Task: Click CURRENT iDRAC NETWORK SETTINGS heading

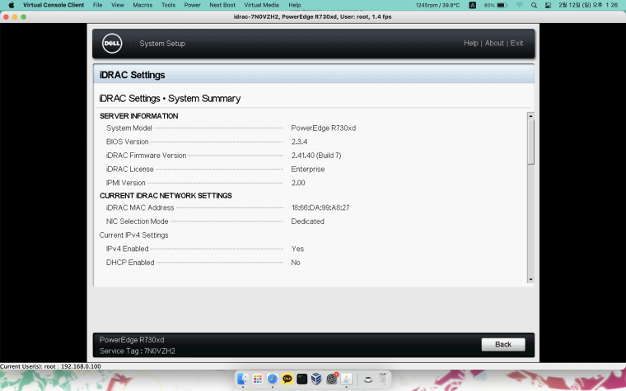Action: pos(166,196)
